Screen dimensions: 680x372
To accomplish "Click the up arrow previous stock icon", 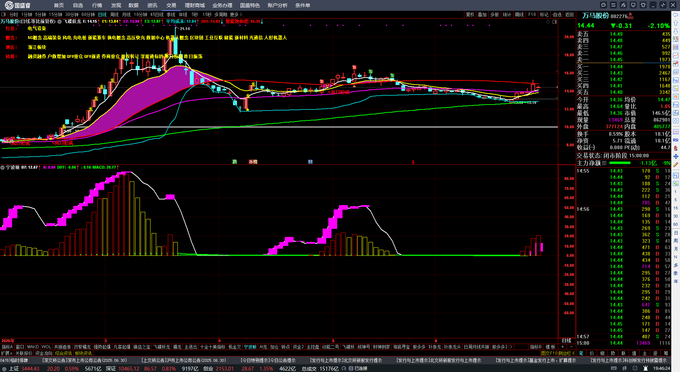I will point(676,23).
